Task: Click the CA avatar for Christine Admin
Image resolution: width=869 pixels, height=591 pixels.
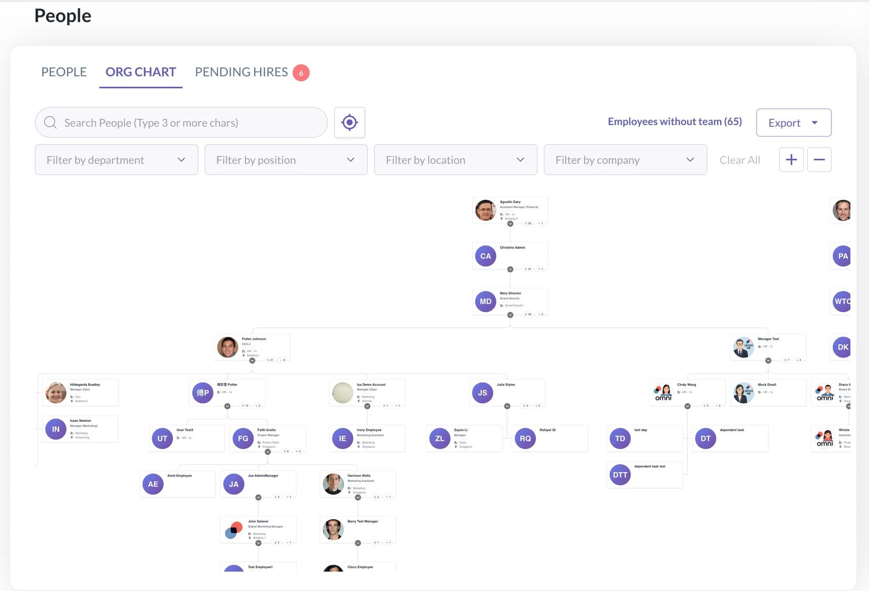Action: coord(485,256)
